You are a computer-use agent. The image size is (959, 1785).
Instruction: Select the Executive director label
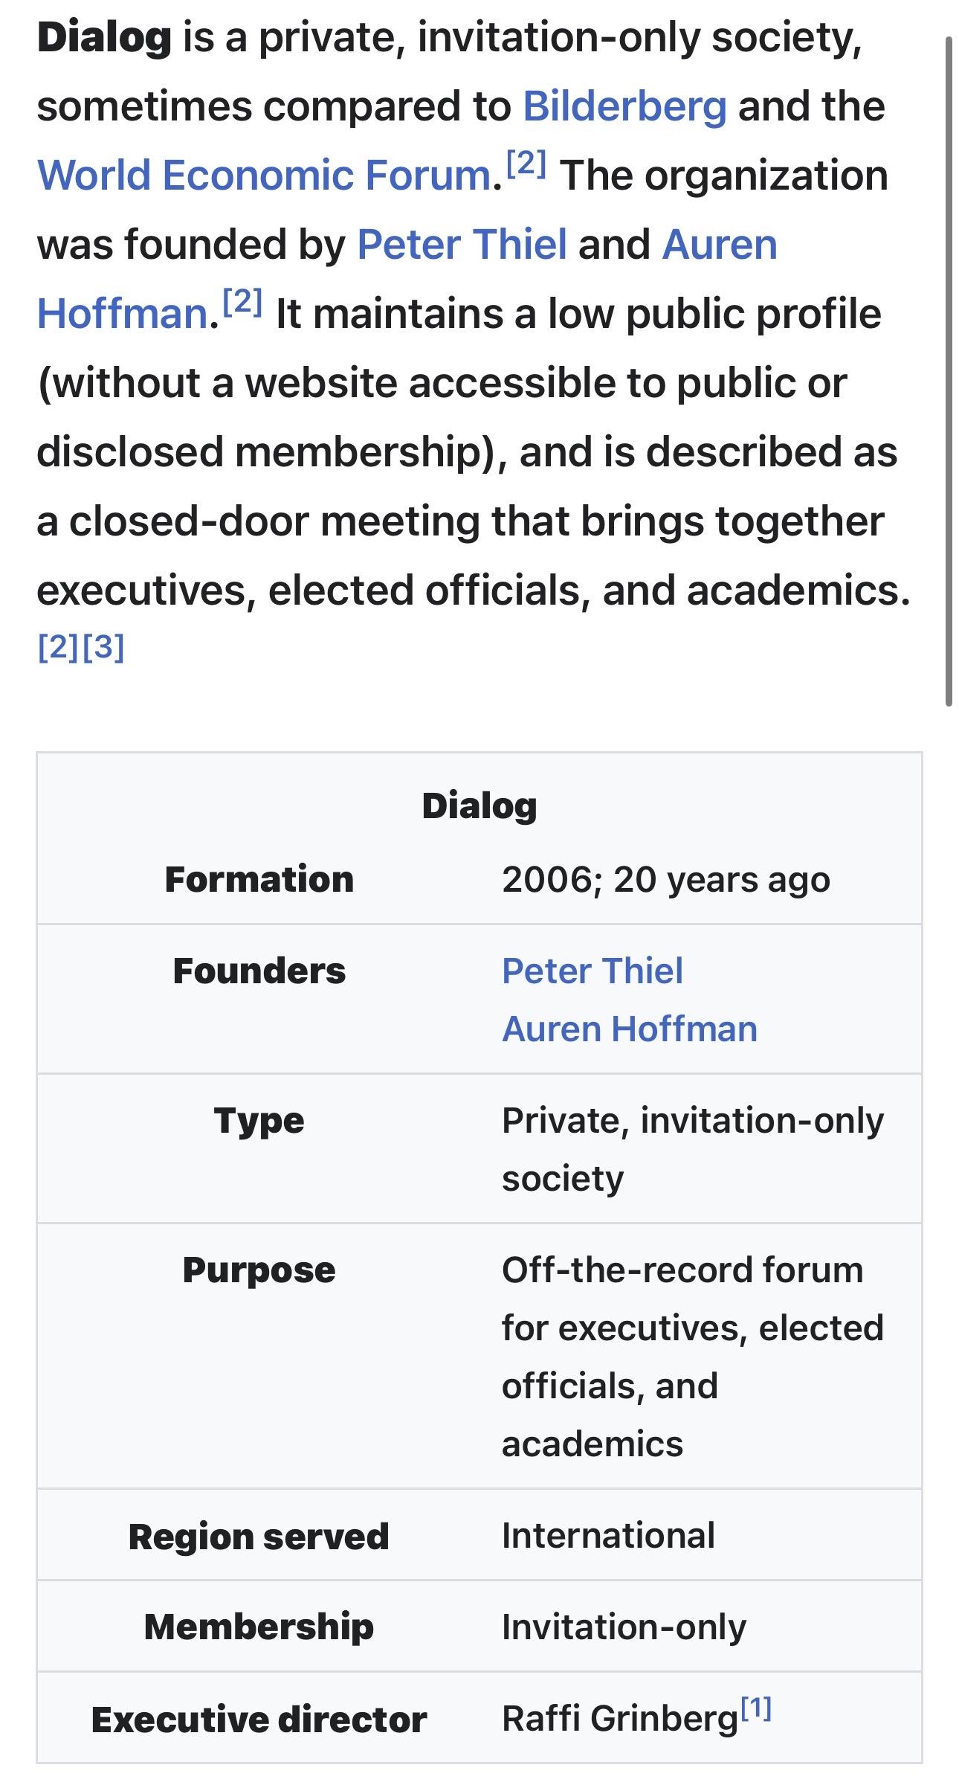coord(259,1720)
